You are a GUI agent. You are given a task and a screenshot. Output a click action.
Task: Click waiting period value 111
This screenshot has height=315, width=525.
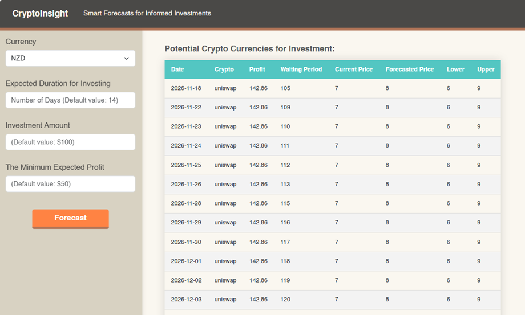point(285,145)
